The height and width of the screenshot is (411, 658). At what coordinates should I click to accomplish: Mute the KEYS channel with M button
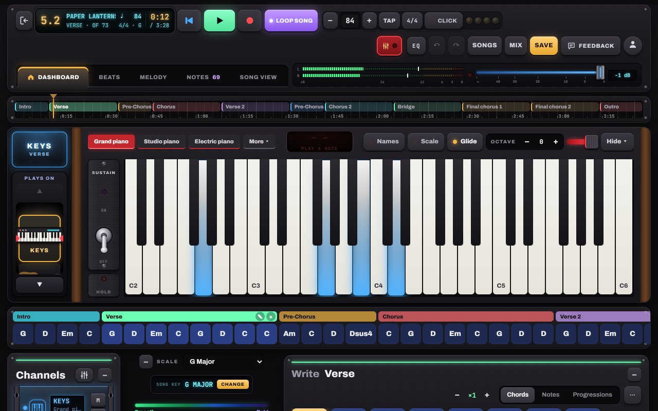click(98, 400)
